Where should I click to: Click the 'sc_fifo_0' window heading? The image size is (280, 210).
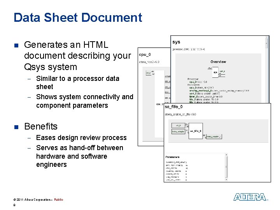click(x=173, y=107)
